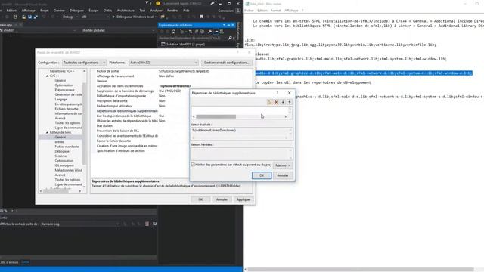The image size is (484, 272).
Task: Open the Debug configuration dropdown in toolbar
Action: [x=70, y=17]
